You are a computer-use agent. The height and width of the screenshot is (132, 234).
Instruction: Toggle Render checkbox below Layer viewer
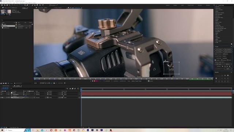click(149, 81)
